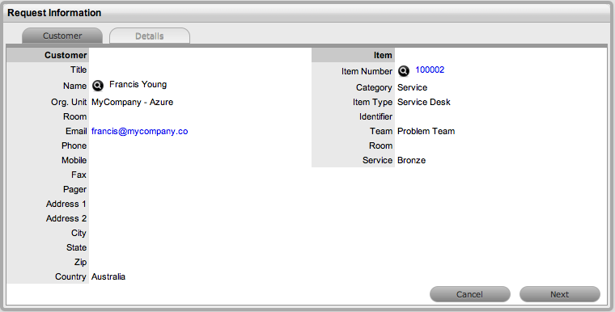Click the Item Type value Service Desk

[423, 103]
